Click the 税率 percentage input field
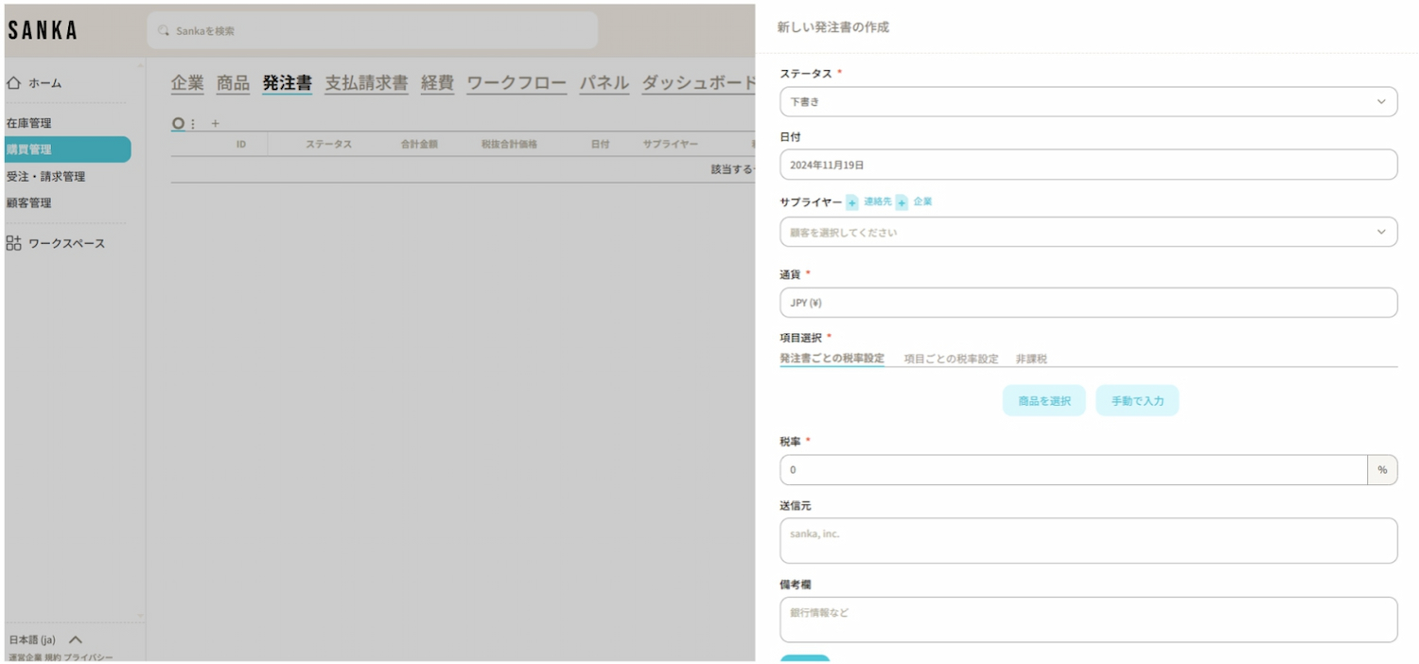The height and width of the screenshot is (664, 1419). click(x=1073, y=470)
